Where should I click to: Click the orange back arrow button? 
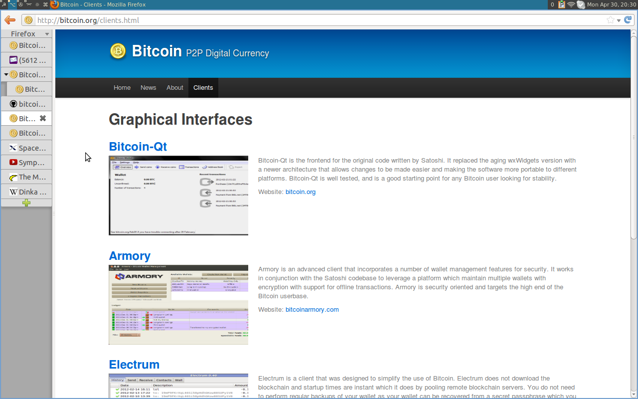[9, 20]
